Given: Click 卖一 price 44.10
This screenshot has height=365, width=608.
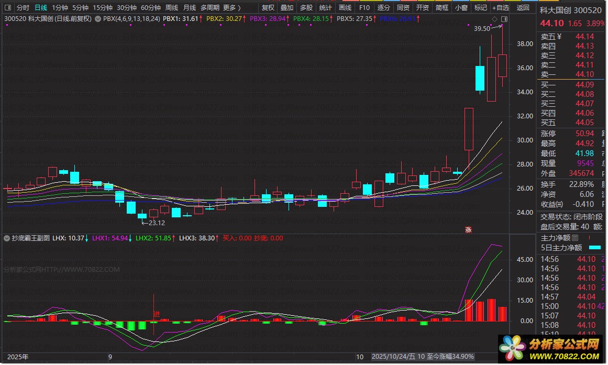Looking at the screenshot, I should 585,74.
